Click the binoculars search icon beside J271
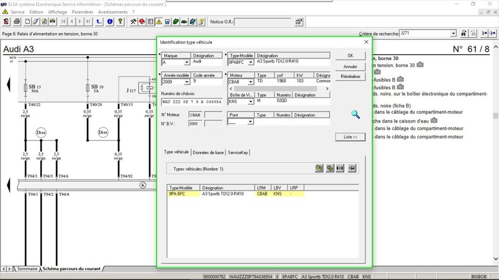Screen dimensions: 499x280 (x=464, y=33)
